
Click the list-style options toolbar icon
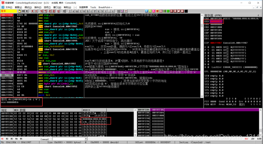click(118, 11)
